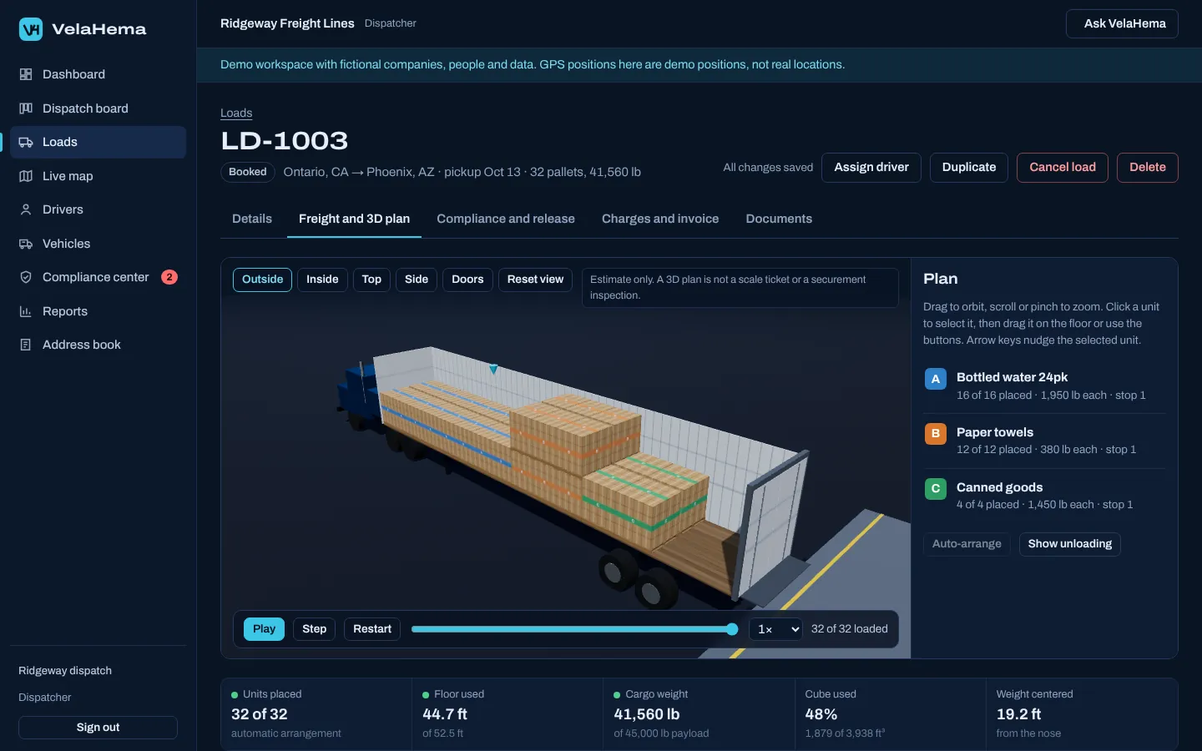Click the middle of the loading progress track
1202x751 pixels.
[x=575, y=629]
